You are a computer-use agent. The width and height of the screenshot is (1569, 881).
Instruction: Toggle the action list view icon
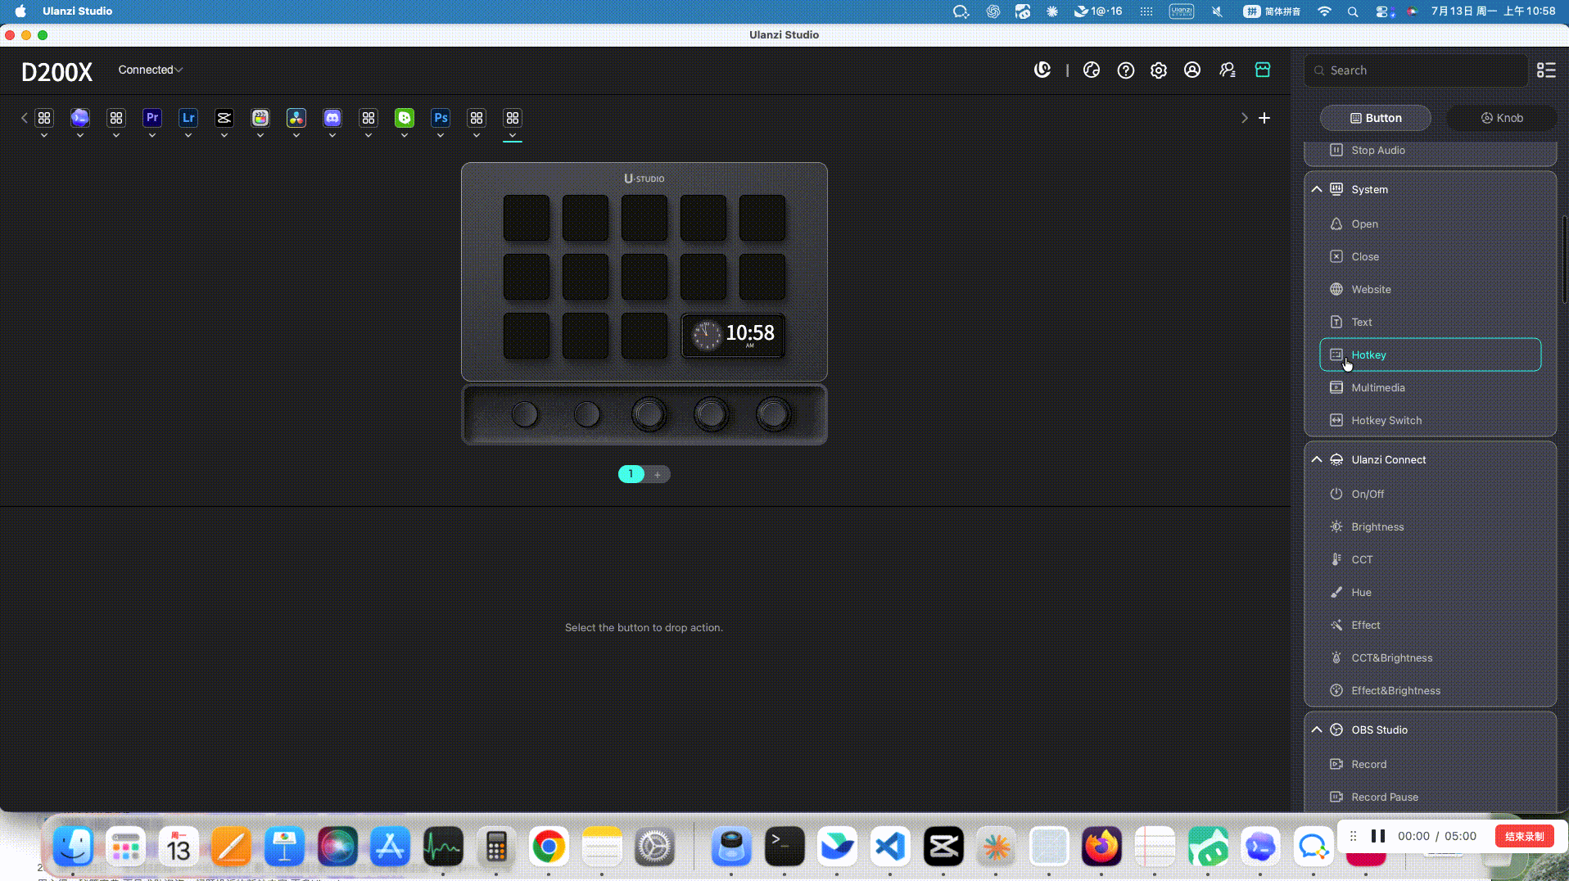point(1546,70)
